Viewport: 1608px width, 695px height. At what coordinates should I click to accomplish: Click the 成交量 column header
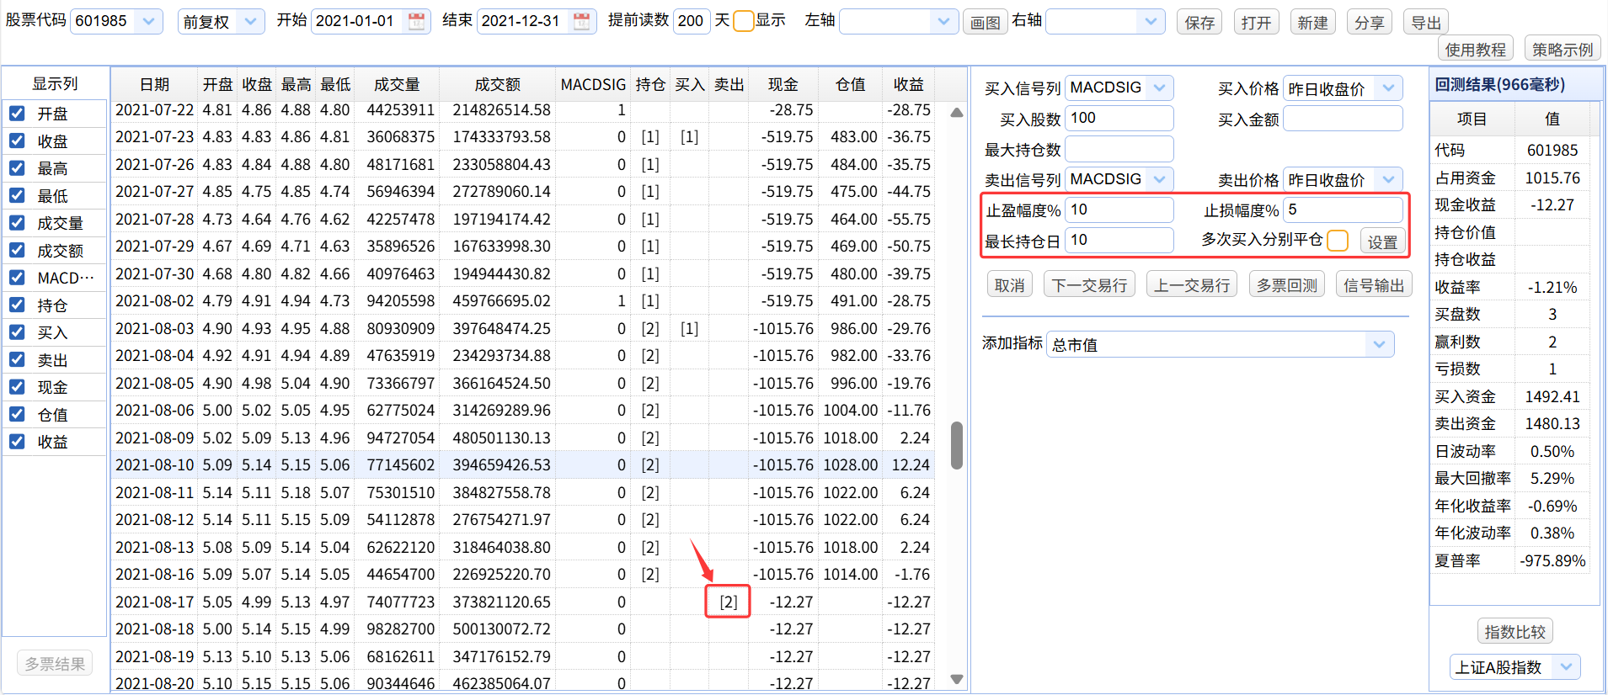(x=397, y=84)
